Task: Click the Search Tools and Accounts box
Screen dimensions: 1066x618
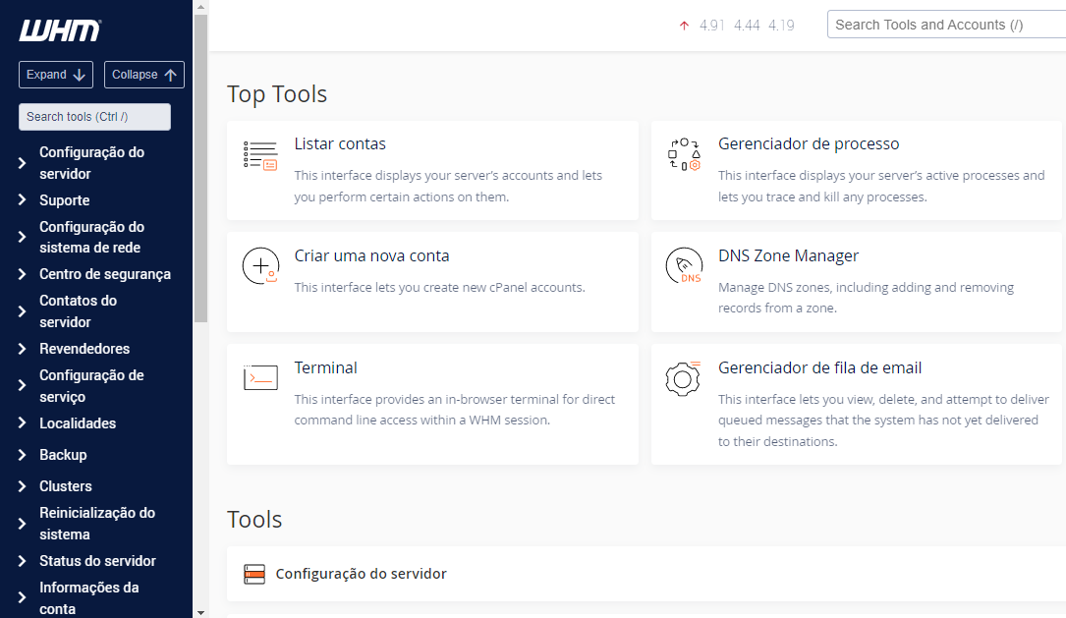Action: 943,26
